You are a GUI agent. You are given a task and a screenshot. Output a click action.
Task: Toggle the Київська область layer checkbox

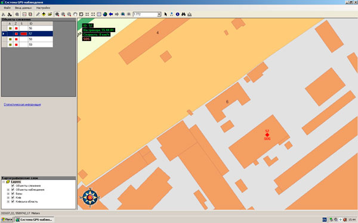point(13,202)
